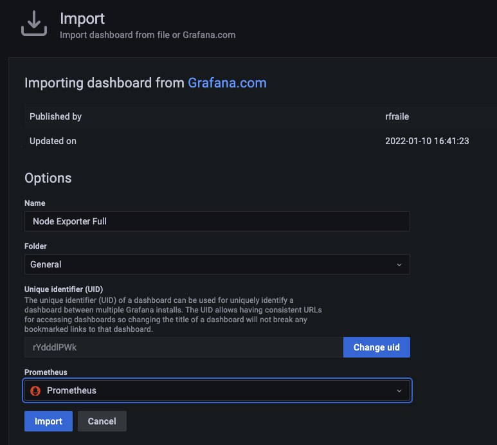Open the Prometheus data source dropdown
The width and height of the screenshot is (497, 445).
point(217,390)
